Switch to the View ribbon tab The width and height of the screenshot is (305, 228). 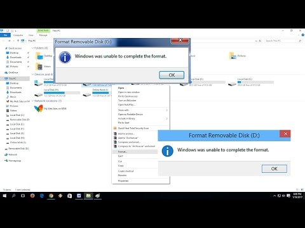(x=31, y=35)
